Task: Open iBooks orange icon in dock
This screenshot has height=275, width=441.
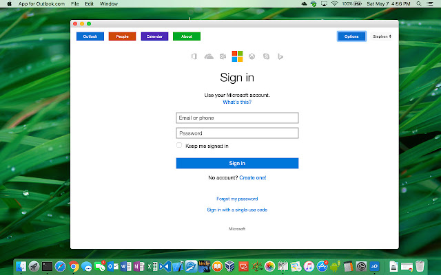Action: click(x=217, y=266)
